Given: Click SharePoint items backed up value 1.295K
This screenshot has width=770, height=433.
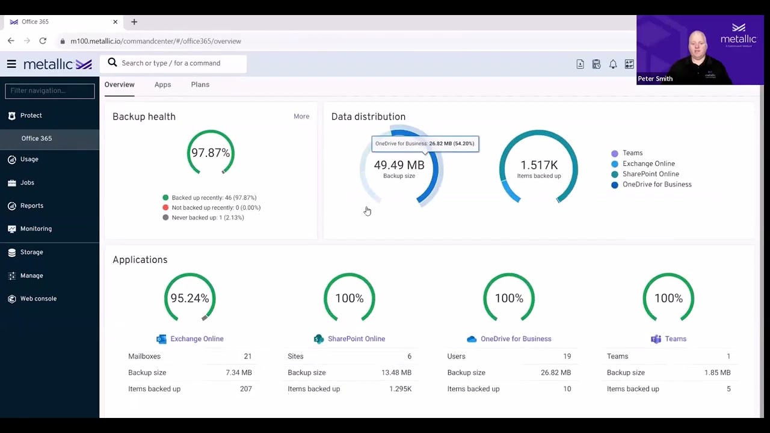Looking at the screenshot, I should click(x=399, y=389).
